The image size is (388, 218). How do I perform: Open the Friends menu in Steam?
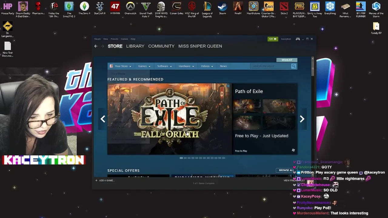[114, 39]
